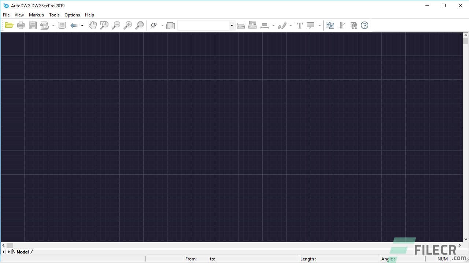Activate the area measure tool

(x=252, y=25)
